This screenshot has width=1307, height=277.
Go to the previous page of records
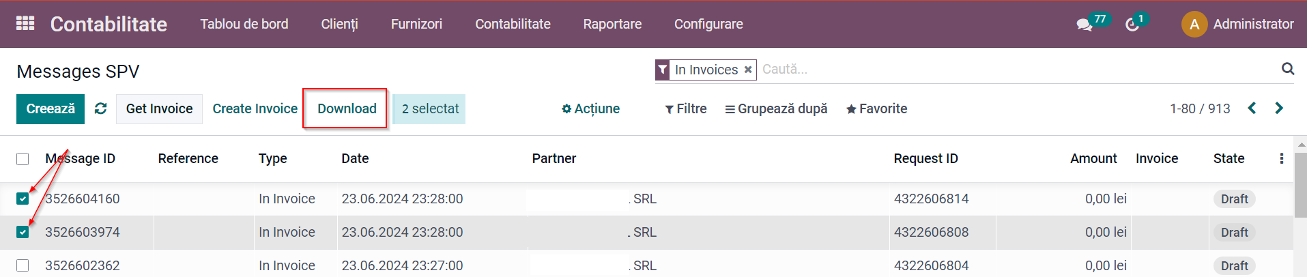[x=1252, y=108]
